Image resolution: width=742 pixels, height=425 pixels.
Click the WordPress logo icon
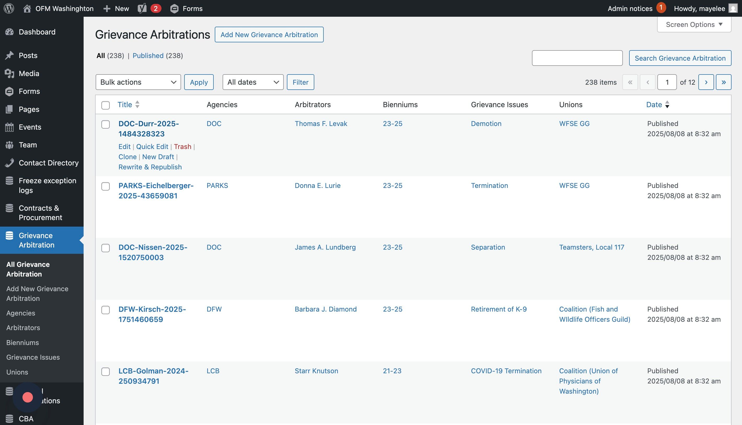click(x=9, y=8)
